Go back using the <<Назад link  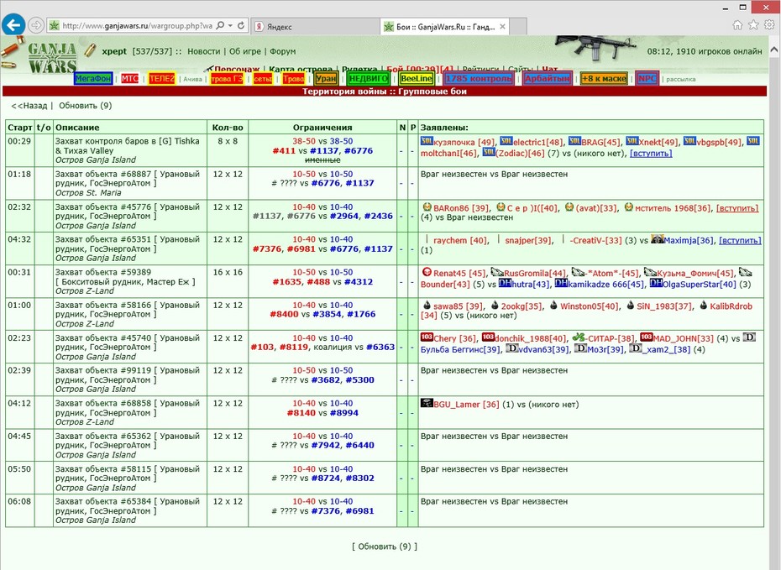click(x=29, y=106)
